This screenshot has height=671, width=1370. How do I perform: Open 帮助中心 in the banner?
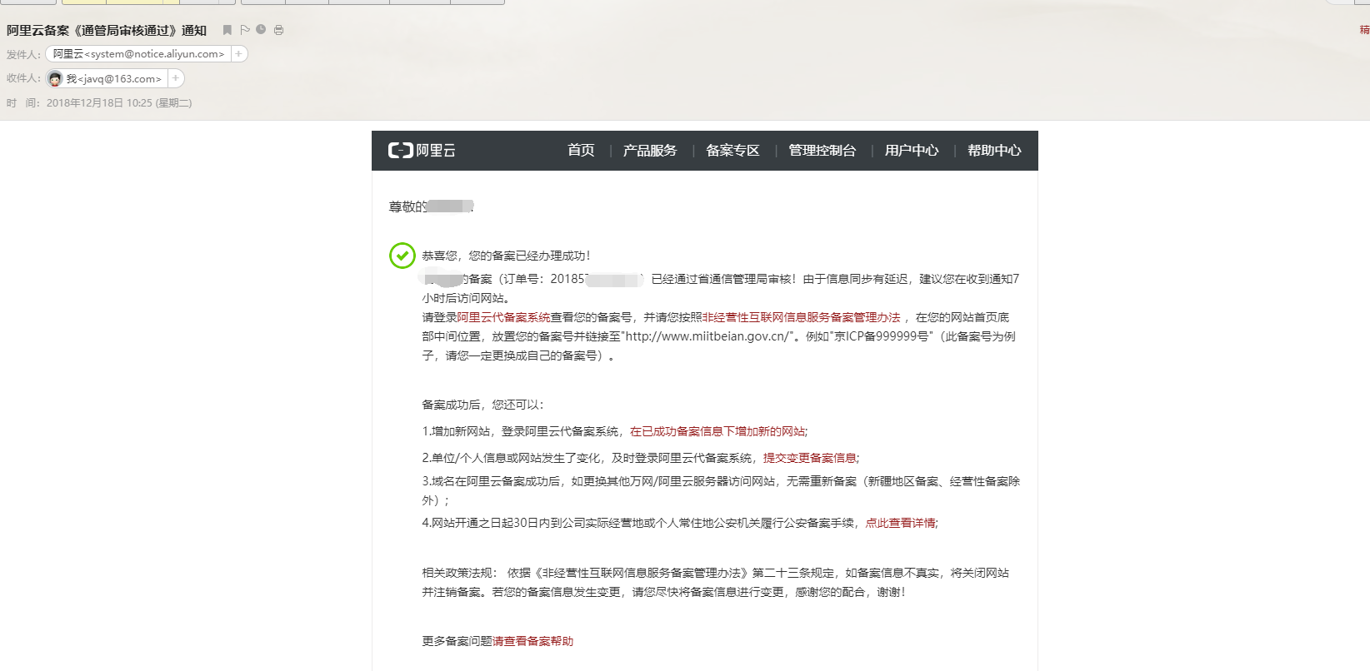click(994, 151)
